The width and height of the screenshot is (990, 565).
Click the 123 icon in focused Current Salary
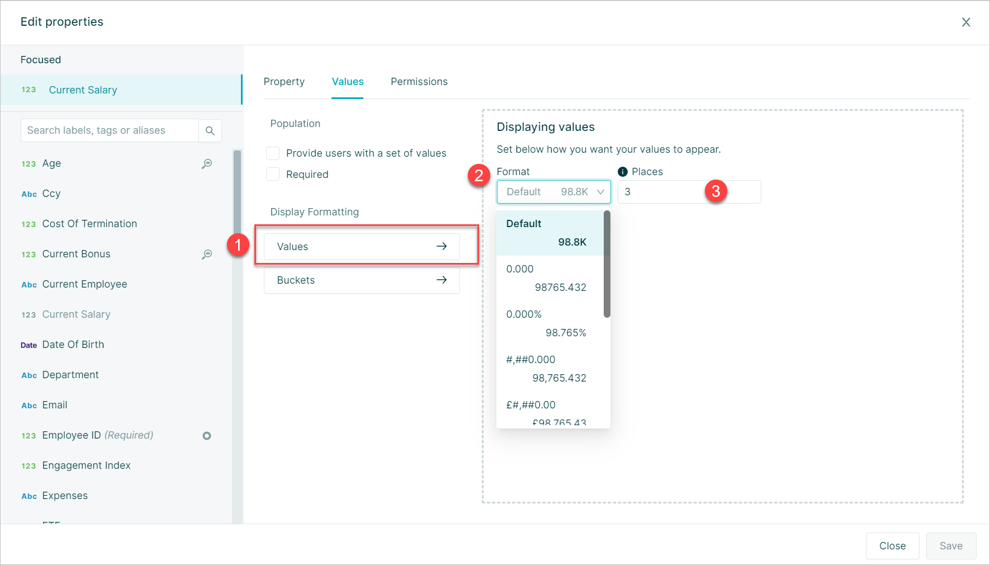[29, 90]
